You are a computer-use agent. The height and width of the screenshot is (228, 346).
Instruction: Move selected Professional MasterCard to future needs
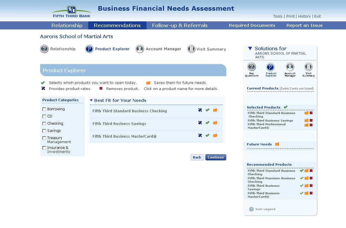click(306, 125)
